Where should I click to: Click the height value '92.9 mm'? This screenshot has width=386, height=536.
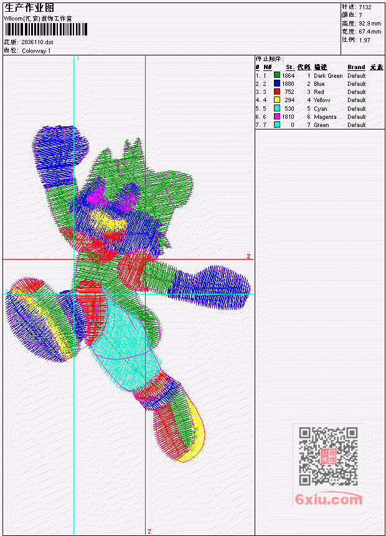click(370, 24)
